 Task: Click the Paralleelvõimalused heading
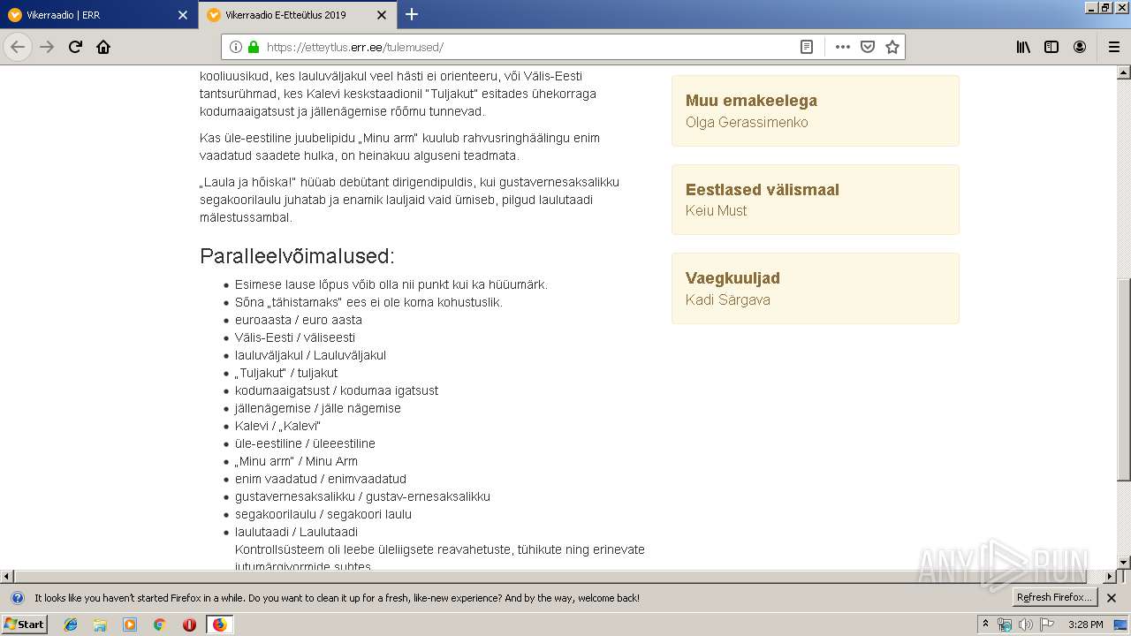tap(297, 256)
